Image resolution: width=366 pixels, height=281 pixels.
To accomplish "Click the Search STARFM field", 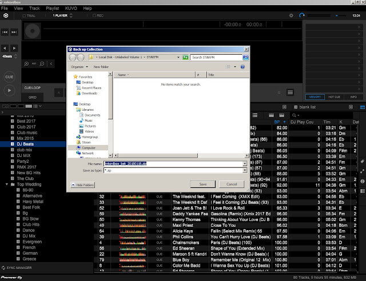I will [x=216, y=57].
